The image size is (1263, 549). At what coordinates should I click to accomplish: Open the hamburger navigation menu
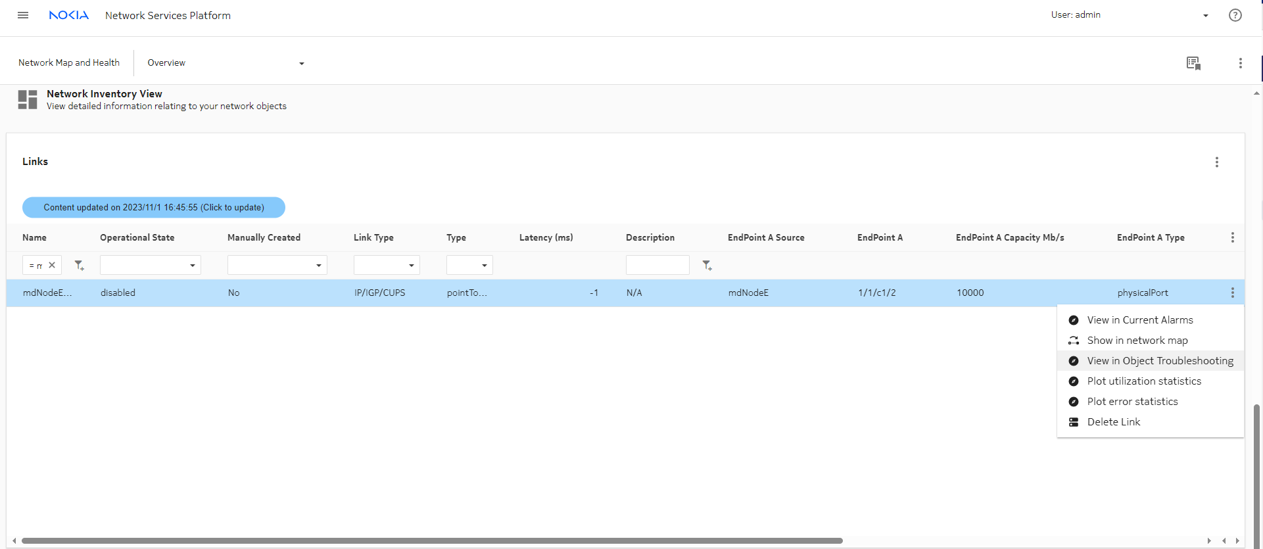[x=23, y=15]
